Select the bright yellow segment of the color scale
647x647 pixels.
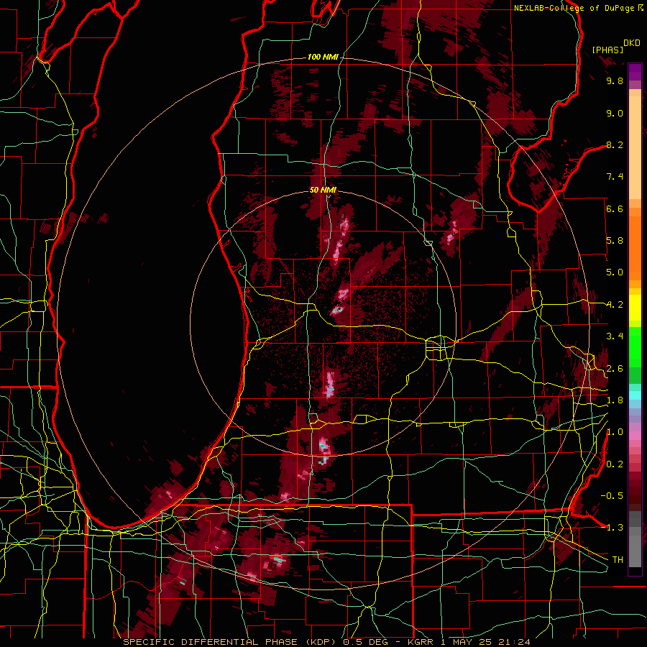click(x=635, y=308)
